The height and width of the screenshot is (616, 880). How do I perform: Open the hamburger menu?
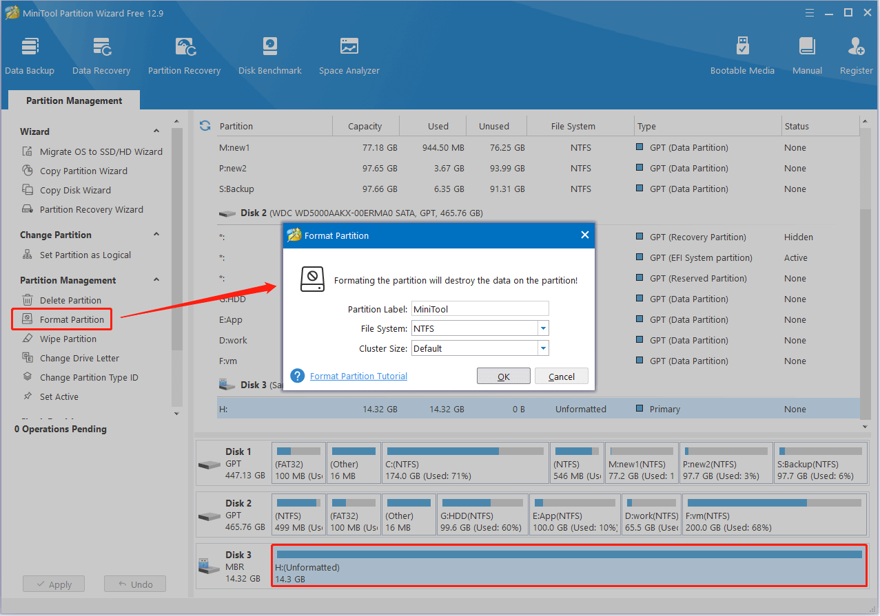click(x=809, y=12)
